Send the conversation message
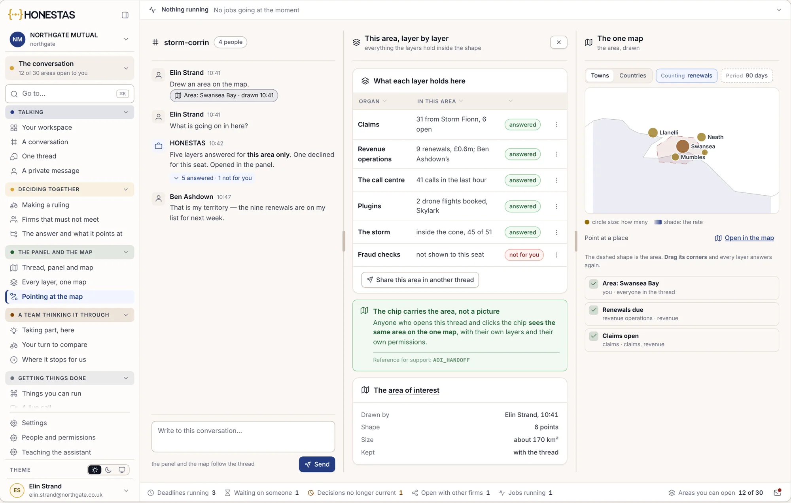 click(317, 464)
